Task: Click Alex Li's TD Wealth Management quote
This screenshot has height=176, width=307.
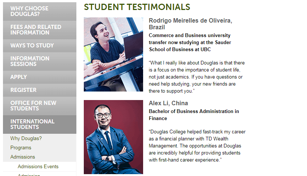Action: [197, 146]
